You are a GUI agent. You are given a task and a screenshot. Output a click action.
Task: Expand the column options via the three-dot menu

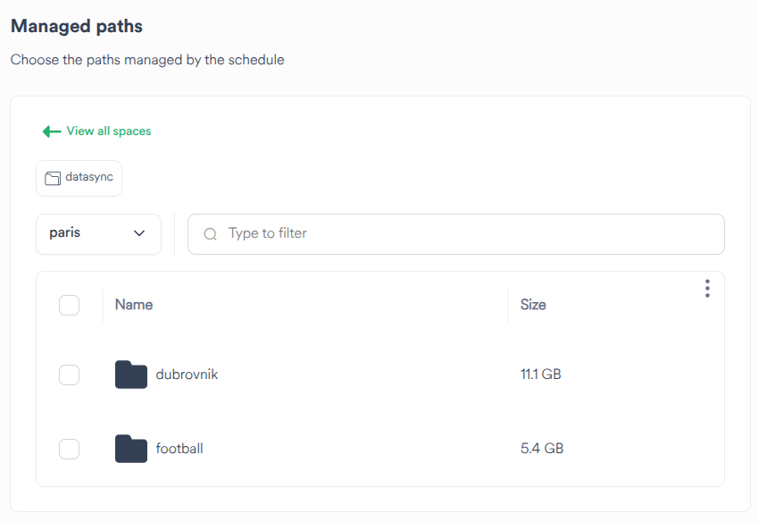(x=707, y=288)
